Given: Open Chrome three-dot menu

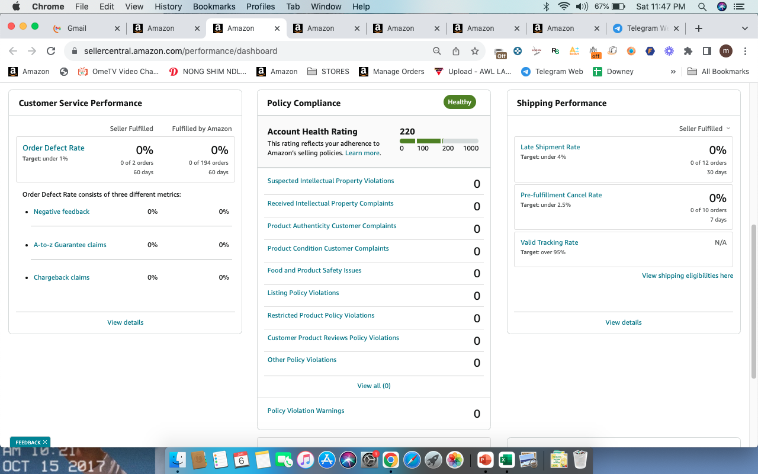Looking at the screenshot, I should [x=744, y=51].
